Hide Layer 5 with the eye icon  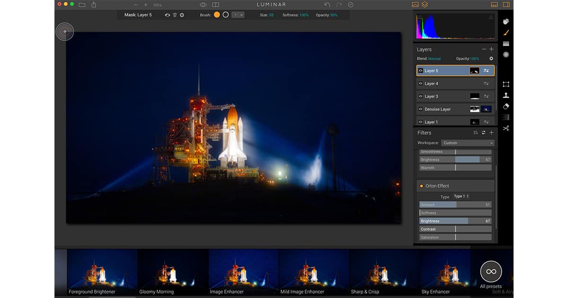point(420,71)
